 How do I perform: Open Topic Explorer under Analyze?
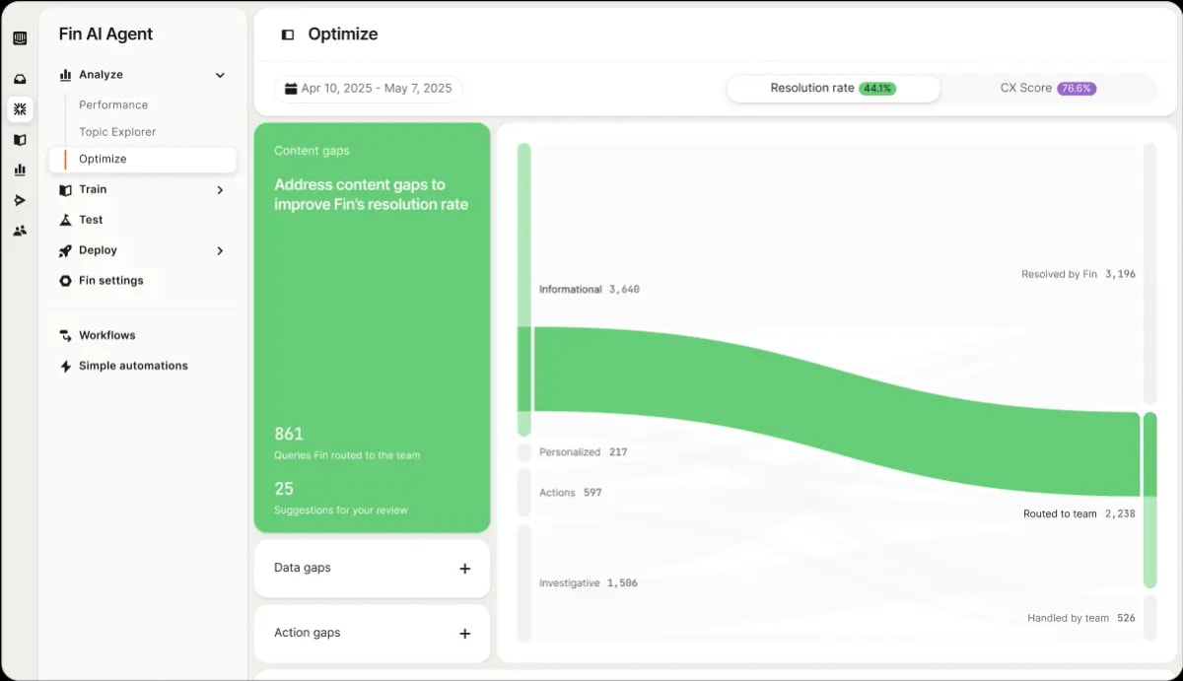117,132
